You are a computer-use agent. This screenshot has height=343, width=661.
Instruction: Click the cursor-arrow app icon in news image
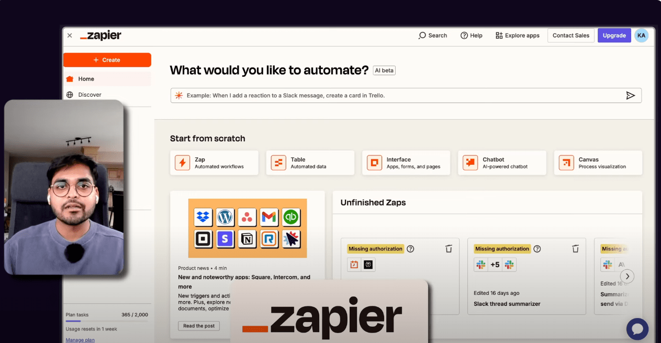coord(290,239)
